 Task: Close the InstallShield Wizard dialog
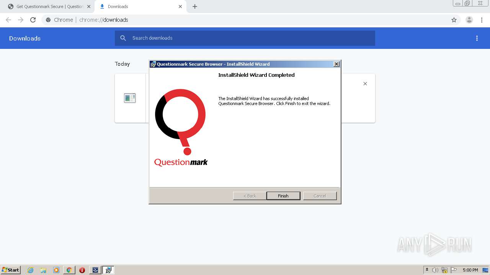(x=336, y=64)
